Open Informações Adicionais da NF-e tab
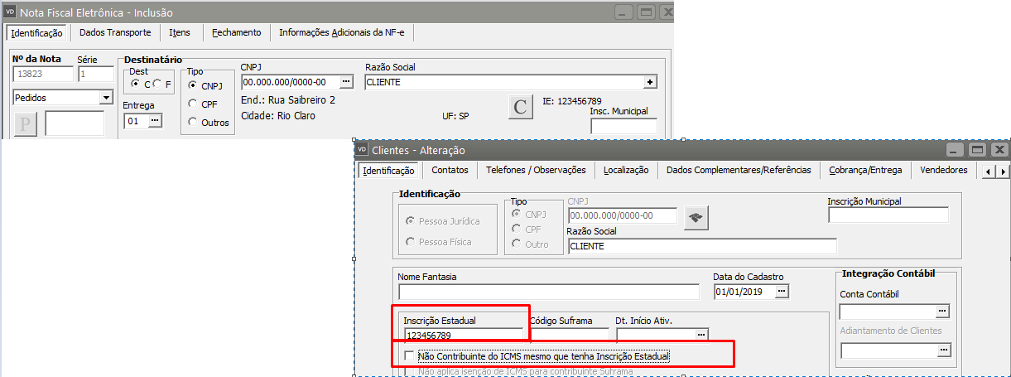Screen dimensions: 1011x377 coord(343,32)
